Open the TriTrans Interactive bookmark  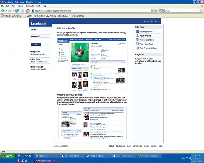coord(57,16)
